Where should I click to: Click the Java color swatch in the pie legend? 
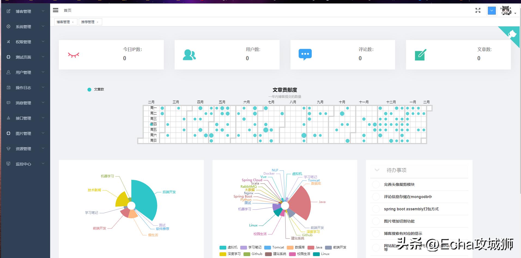[311, 247]
